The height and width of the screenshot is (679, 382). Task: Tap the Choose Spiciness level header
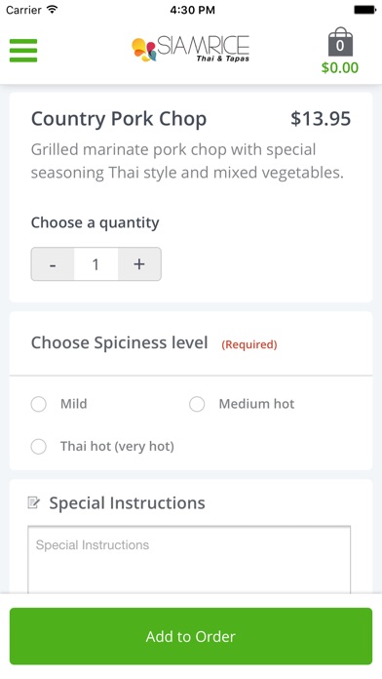pos(120,343)
